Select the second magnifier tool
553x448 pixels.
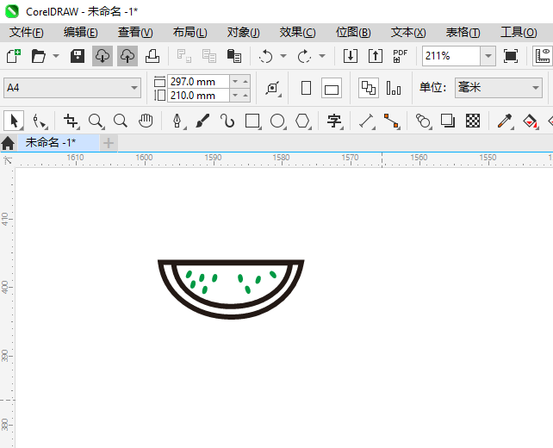click(x=121, y=121)
